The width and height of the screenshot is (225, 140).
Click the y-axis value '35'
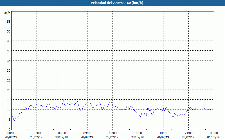click(x=9, y=60)
